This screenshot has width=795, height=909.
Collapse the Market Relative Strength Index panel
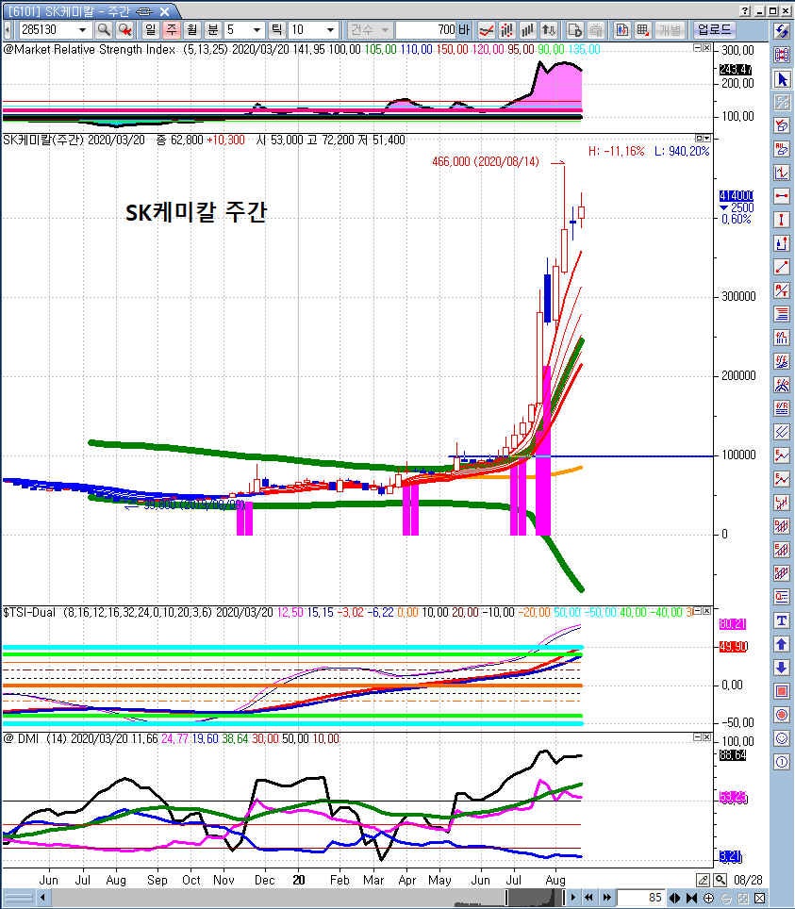(698, 48)
